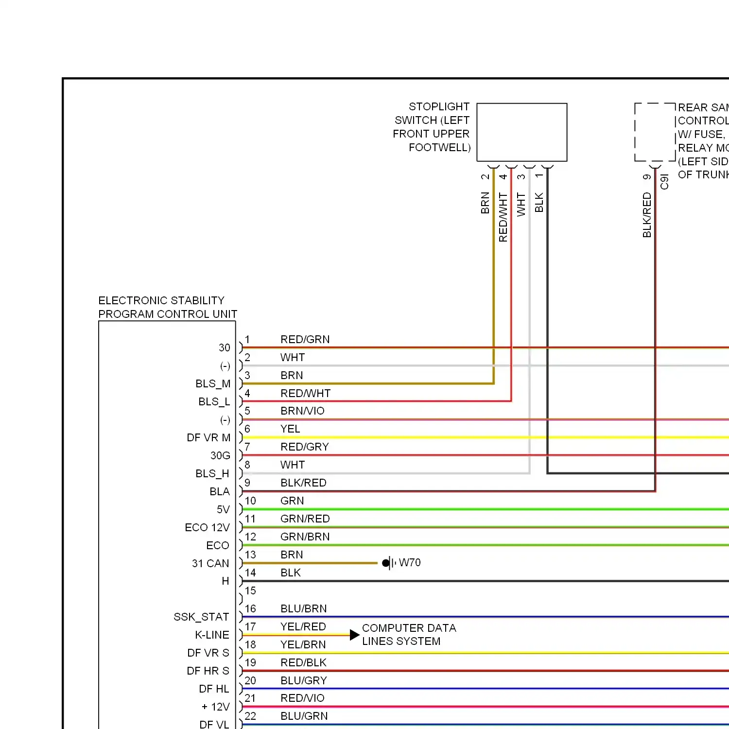Click the C9I connector label
The width and height of the screenshot is (729, 729).
click(x=664, y=182)
